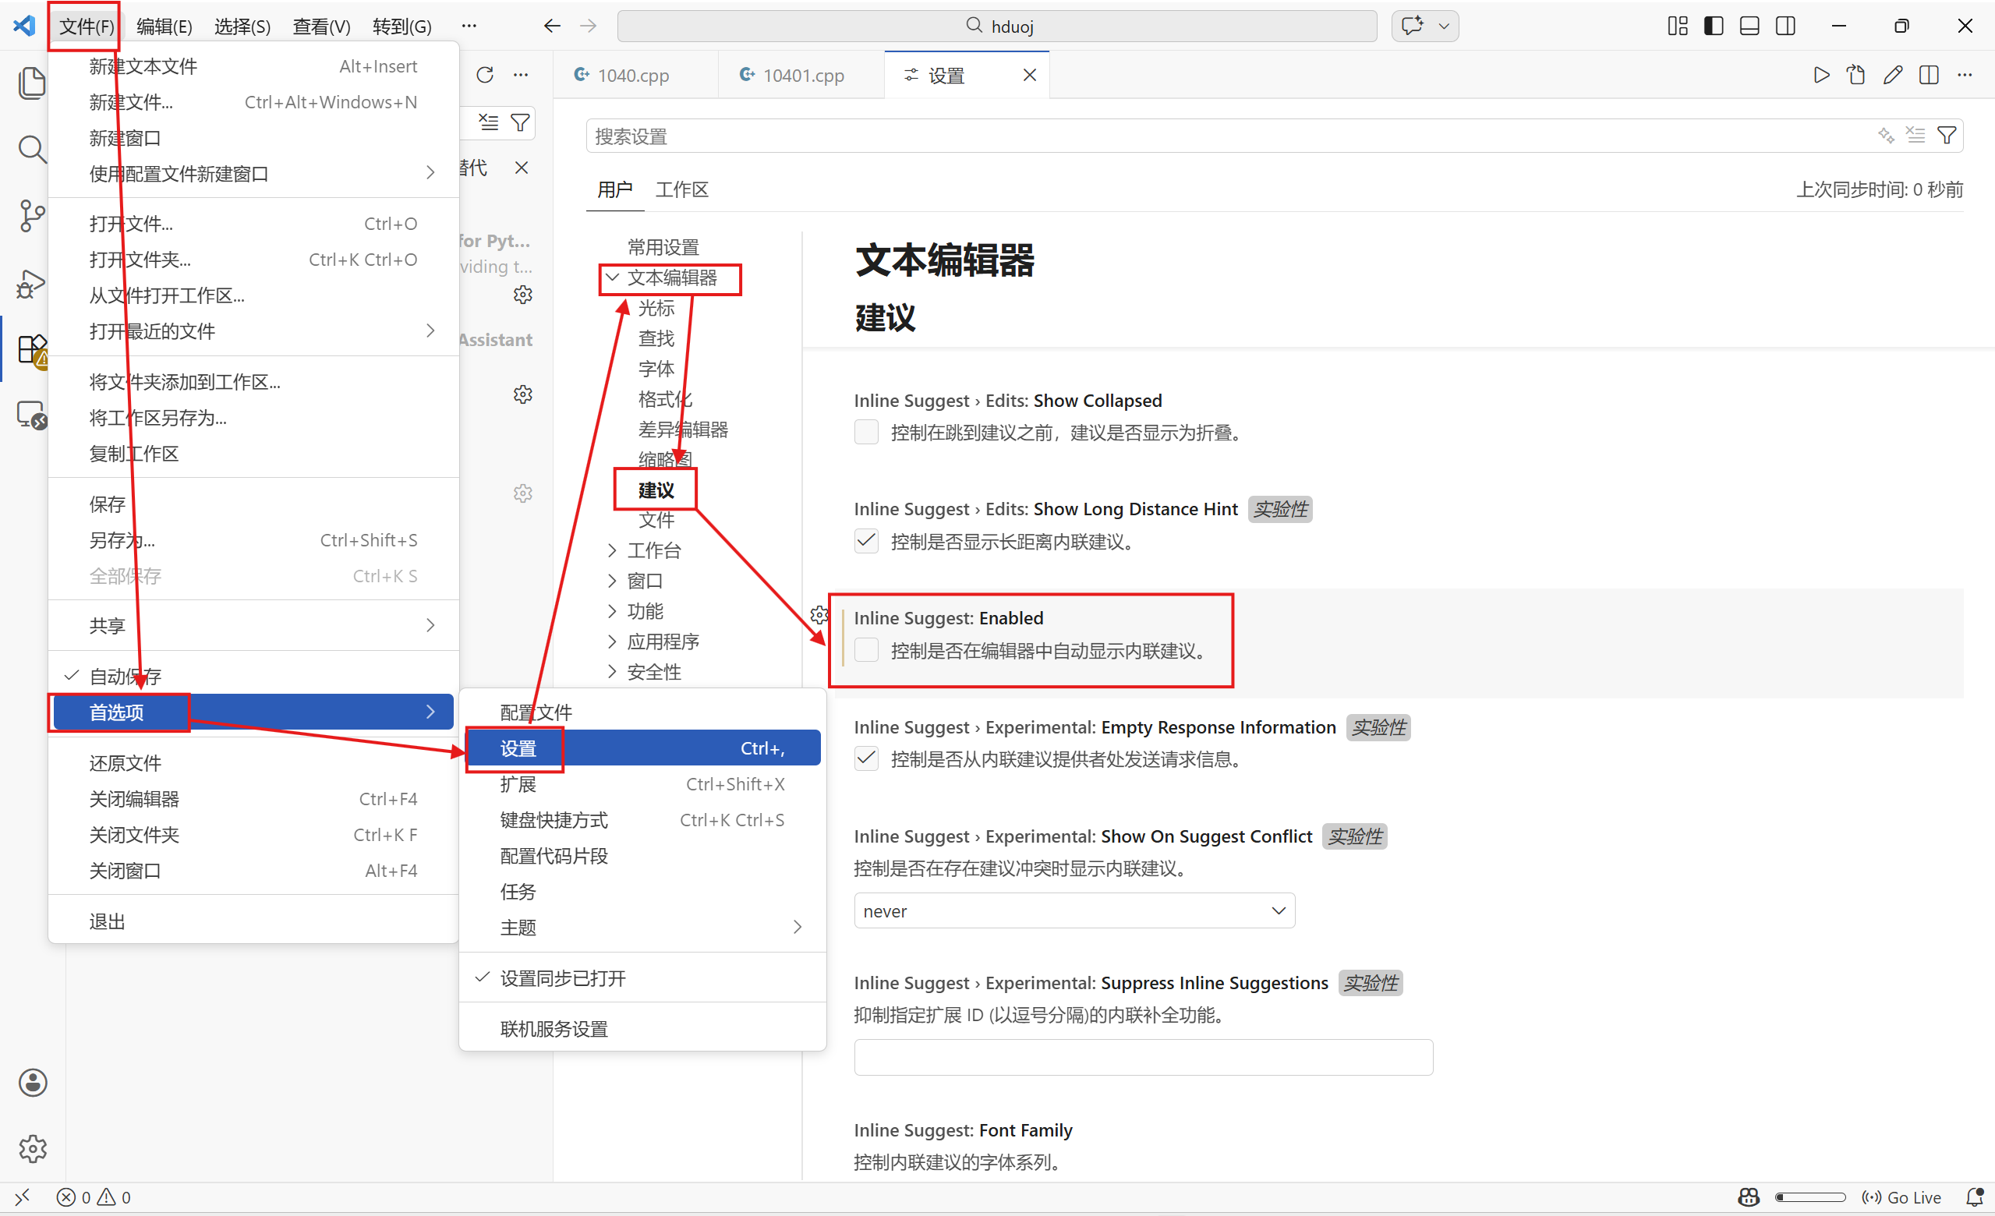Click the Copilot status icon in the status bar
The width and height of the screenshot is (1995, 1216).
(x=1749, y=1197)
